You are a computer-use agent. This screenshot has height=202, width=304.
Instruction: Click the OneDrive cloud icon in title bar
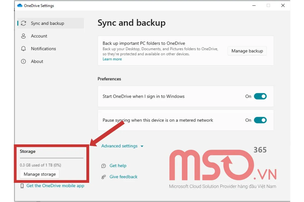pos(20,6)
